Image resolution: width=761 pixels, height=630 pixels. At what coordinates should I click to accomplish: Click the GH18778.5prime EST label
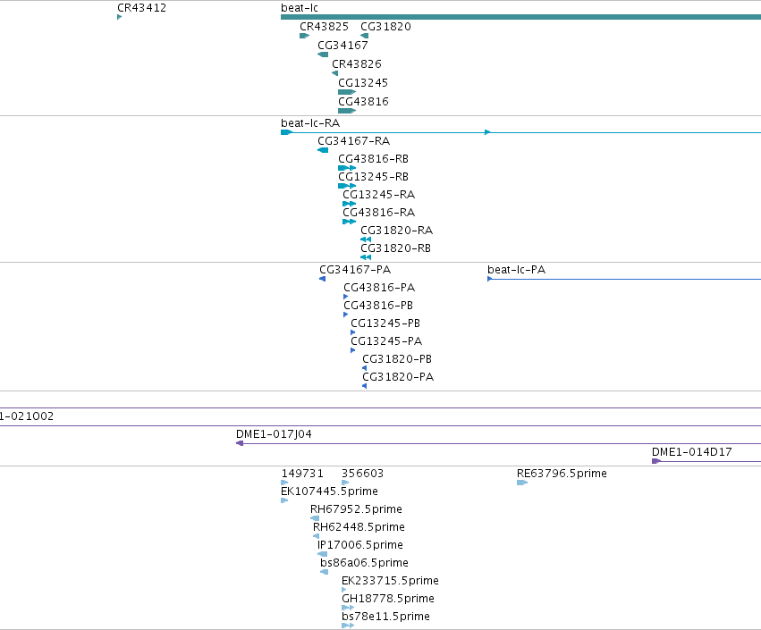click(388, 599)
